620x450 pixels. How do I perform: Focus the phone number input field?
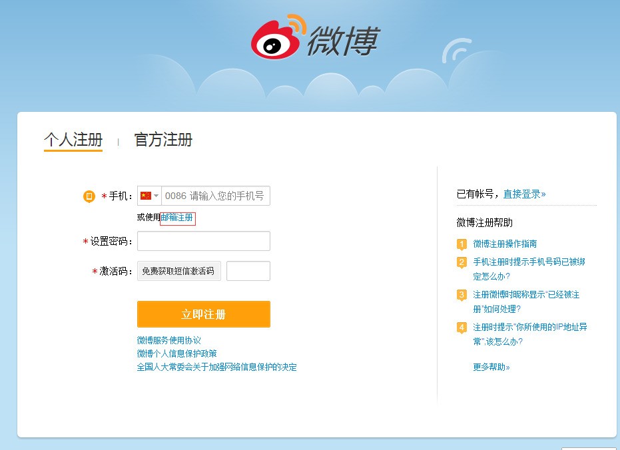[x=216, y=196]
